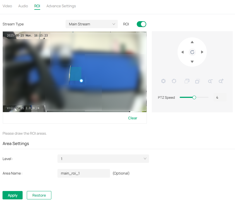Viewport: 235px width, 203px height.
Task: Expand the Level dropdown
Action: pyautogui.click(x=103, y=159)
